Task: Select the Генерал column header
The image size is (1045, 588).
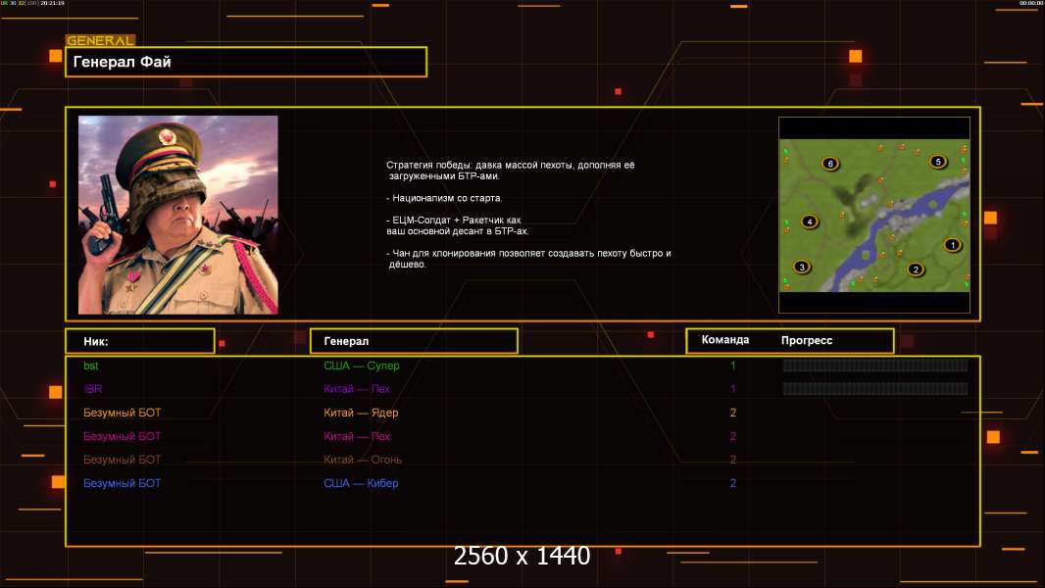Action: pyautogui.click(x=413, y=341)
